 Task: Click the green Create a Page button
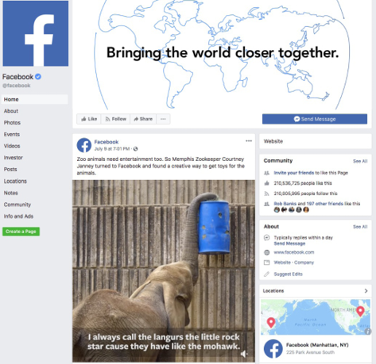21,232
